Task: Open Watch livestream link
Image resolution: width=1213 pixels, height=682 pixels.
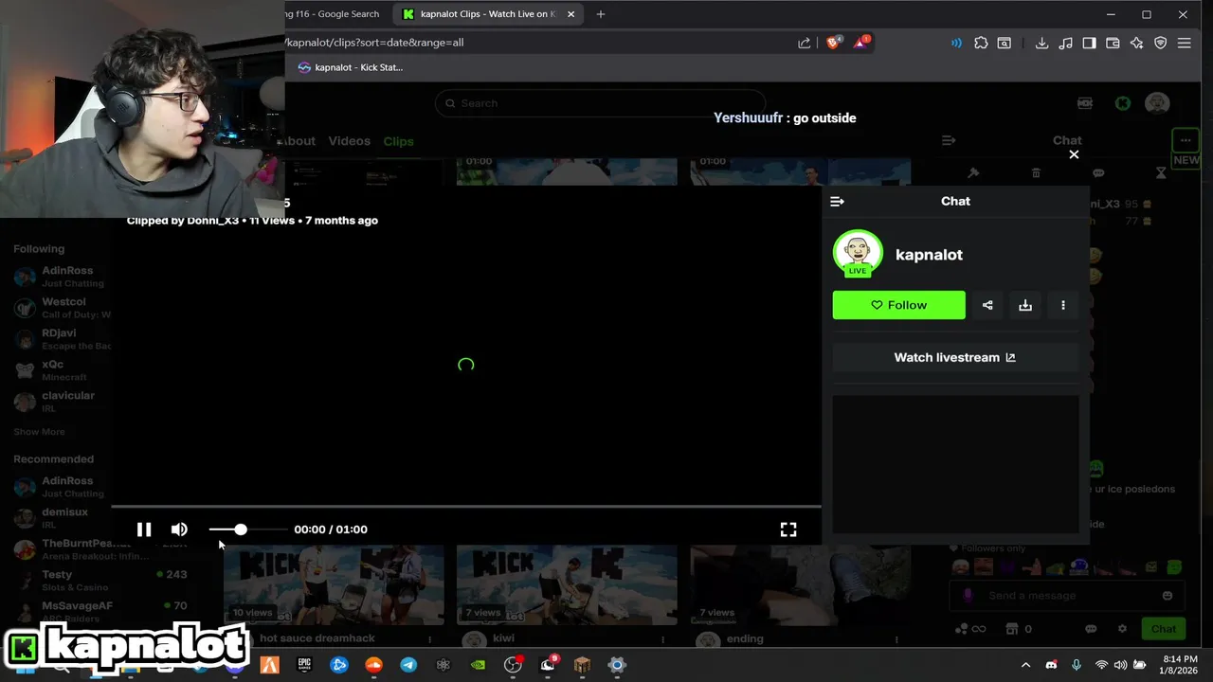Action: (x=955, y=357)
